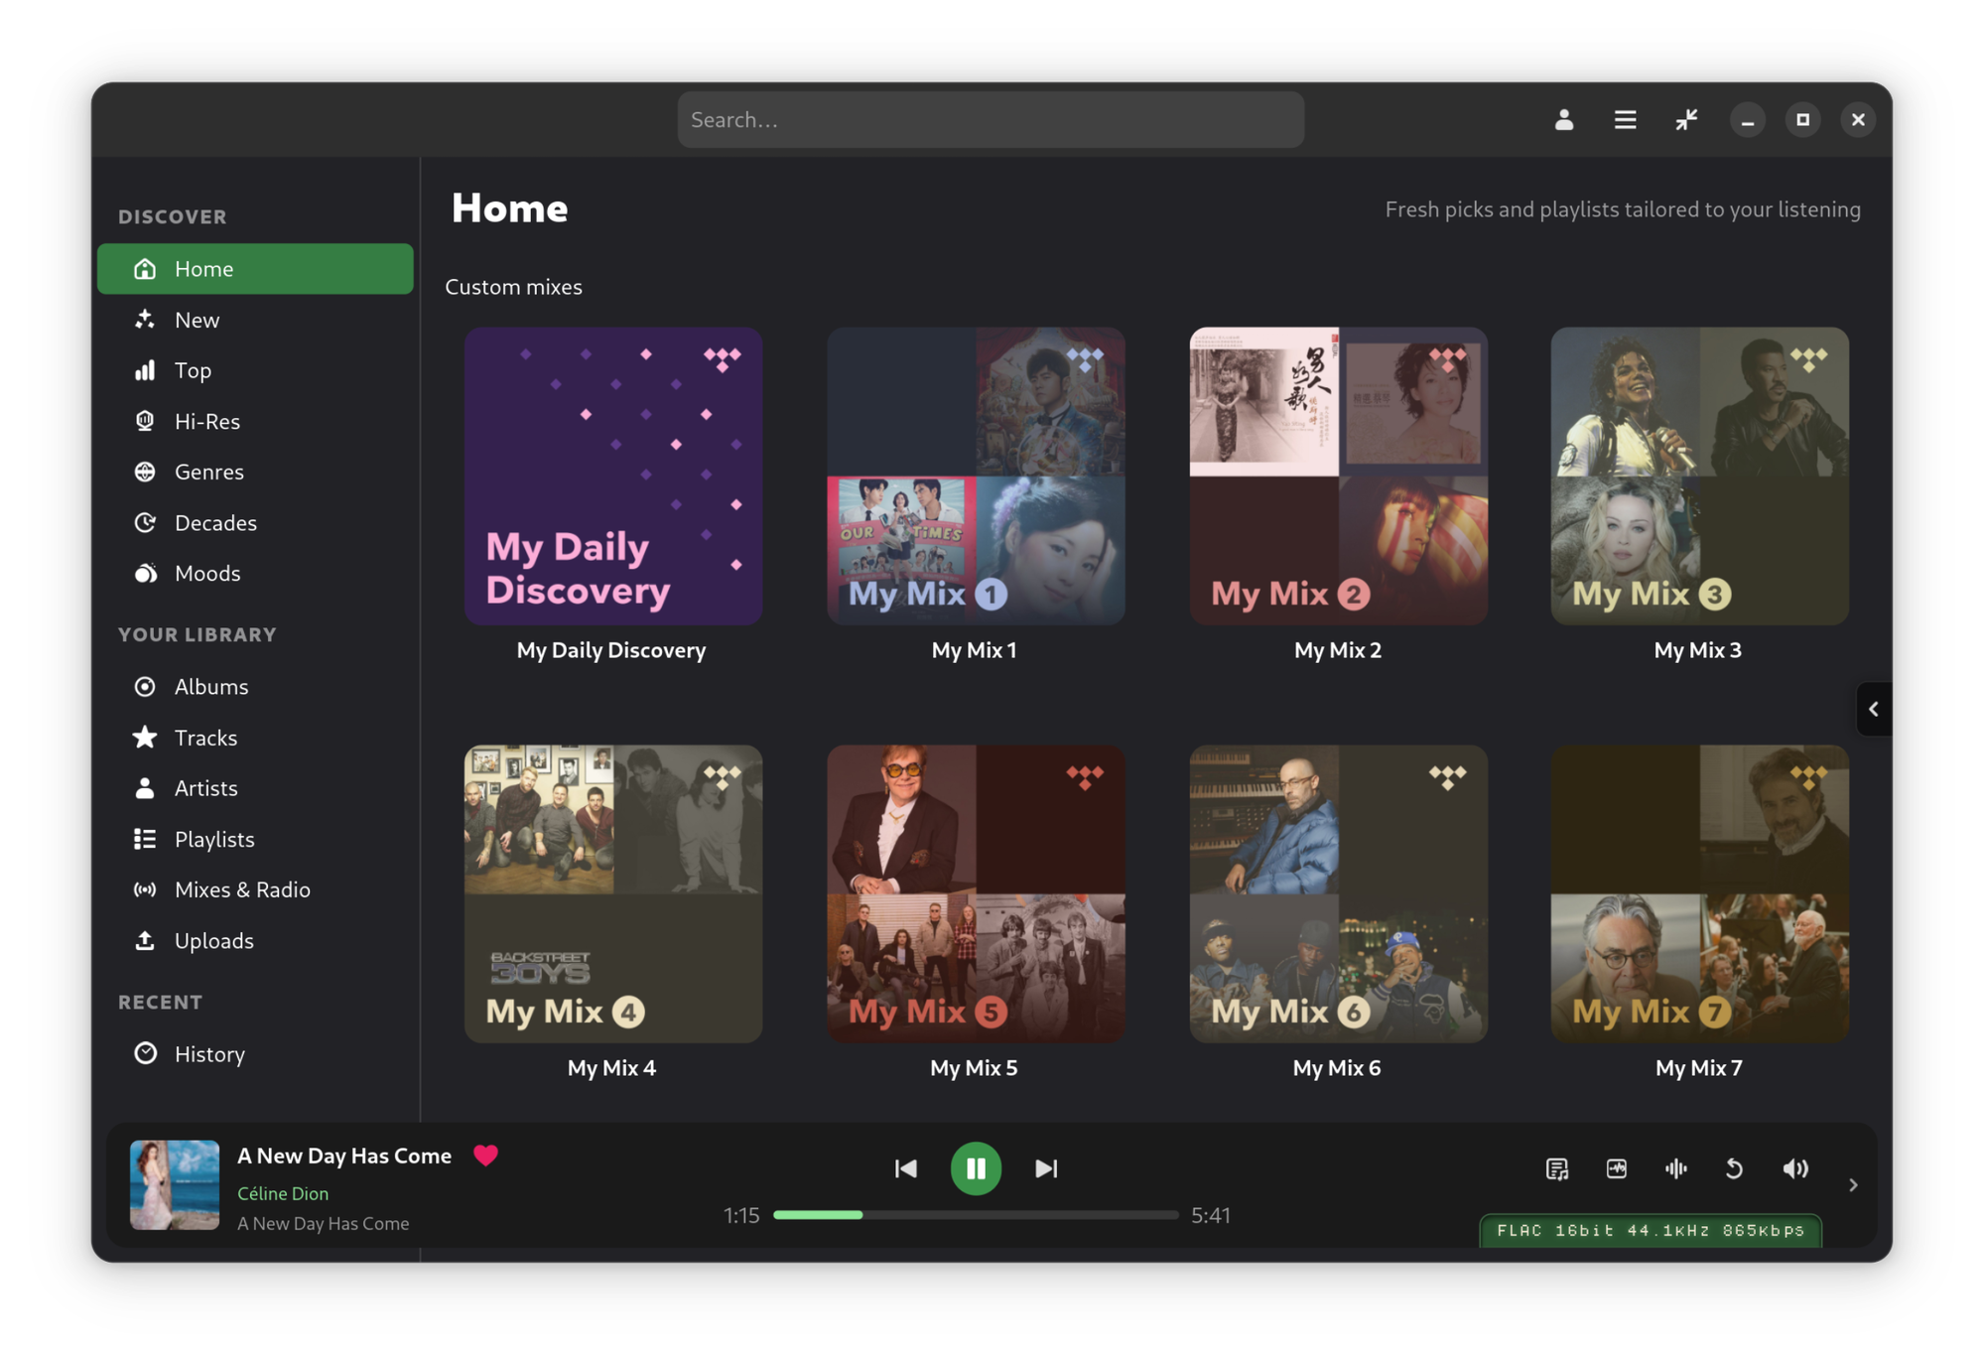Viewport: 1984px width, 1363px height.
Task: Click the playing track title in the player bar
Action: point(344,1156)
